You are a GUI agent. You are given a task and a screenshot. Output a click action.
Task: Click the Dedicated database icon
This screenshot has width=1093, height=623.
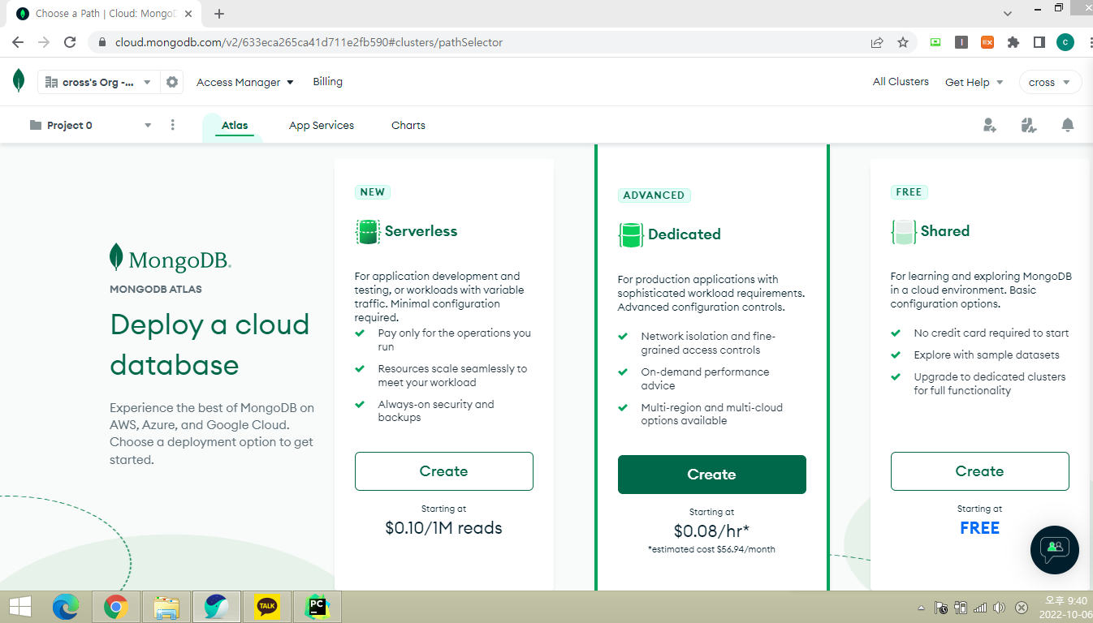631,234
